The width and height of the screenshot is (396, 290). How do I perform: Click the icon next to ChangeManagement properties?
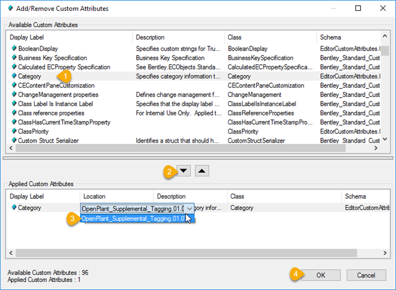(x=14, y=95)
